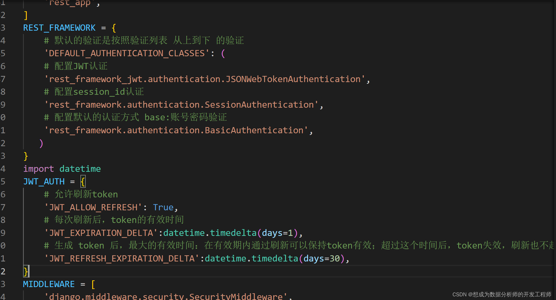Screen dimensions: 556x300
Task: Click the comment '# 配置默认的认证方式 base:账号密码验证'
Action: tap(135, 118)
